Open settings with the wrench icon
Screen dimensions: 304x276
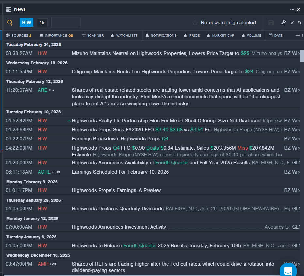[283, 22]
